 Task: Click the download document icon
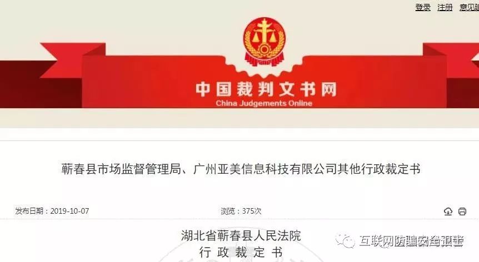point(448,211)
